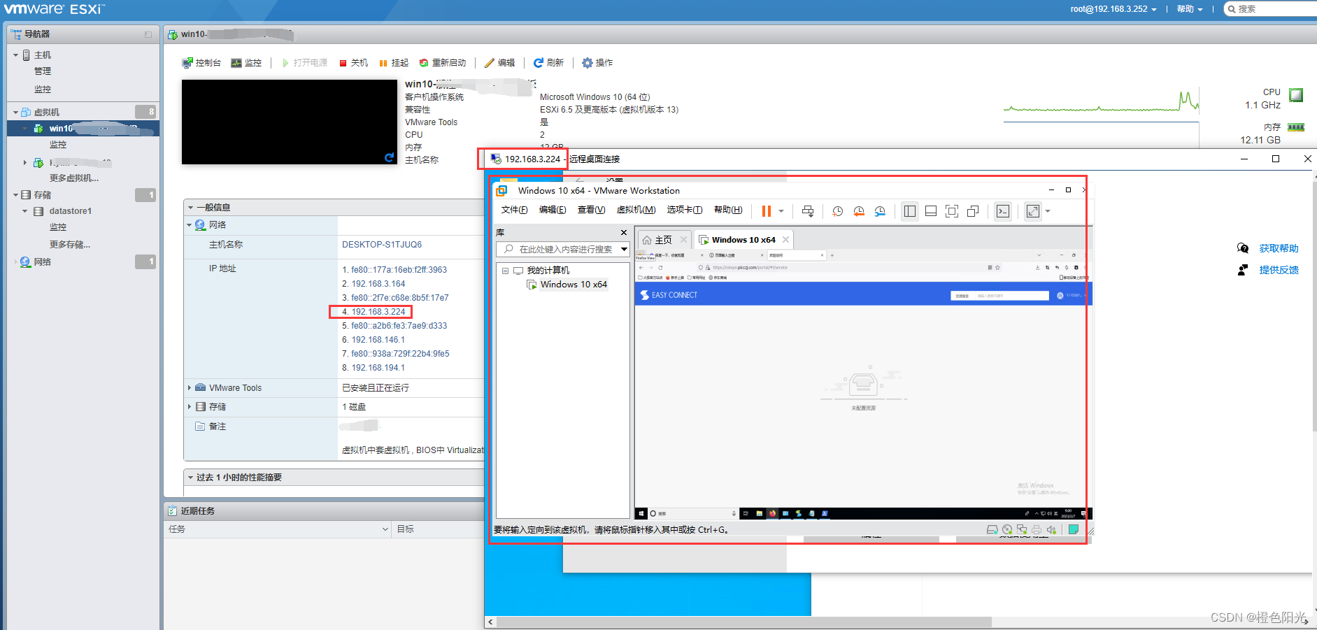Refresh the VM page with 刷新
Image resolution: width=1317 pixels, height=630 pixels.
click(x=548, y=63)
